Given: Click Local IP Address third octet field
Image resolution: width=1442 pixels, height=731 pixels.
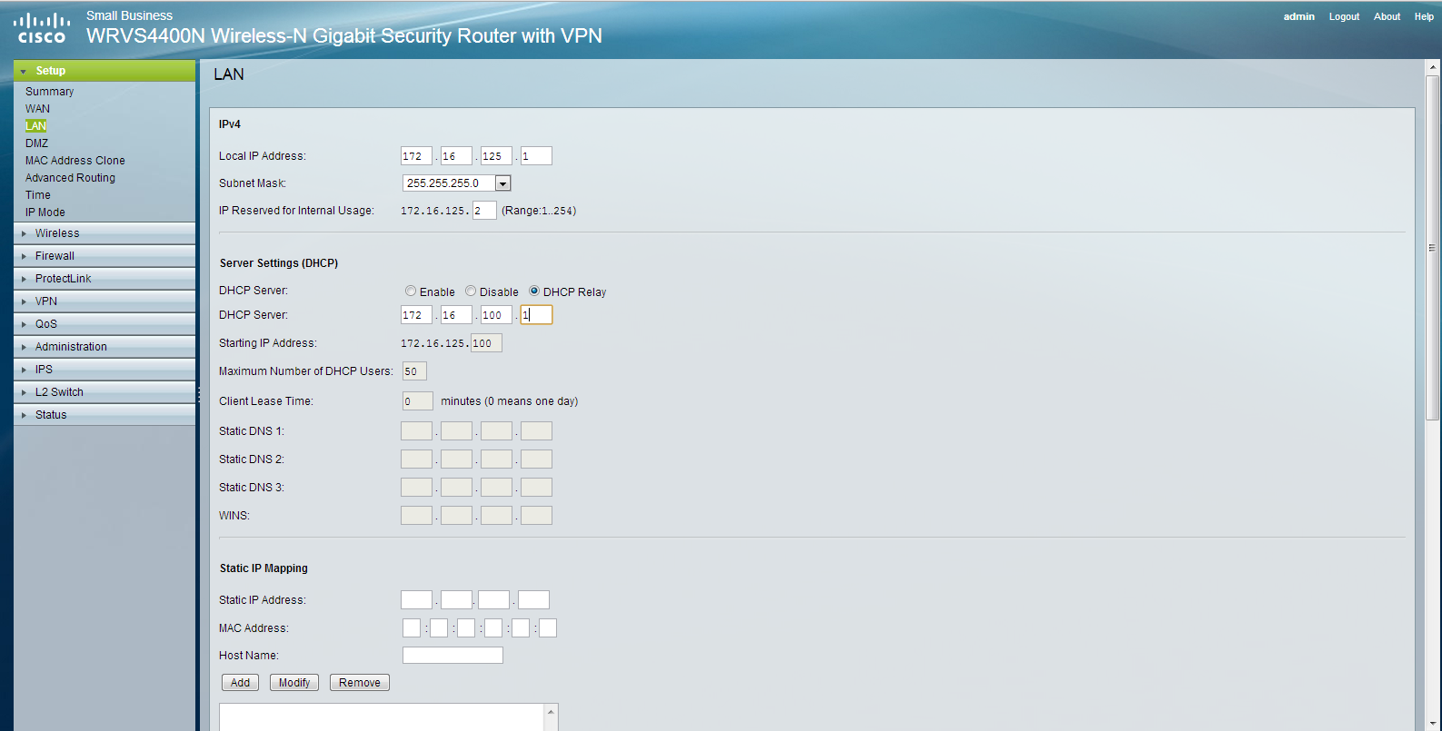Looking at the screenshot, I should click(496, 156).
